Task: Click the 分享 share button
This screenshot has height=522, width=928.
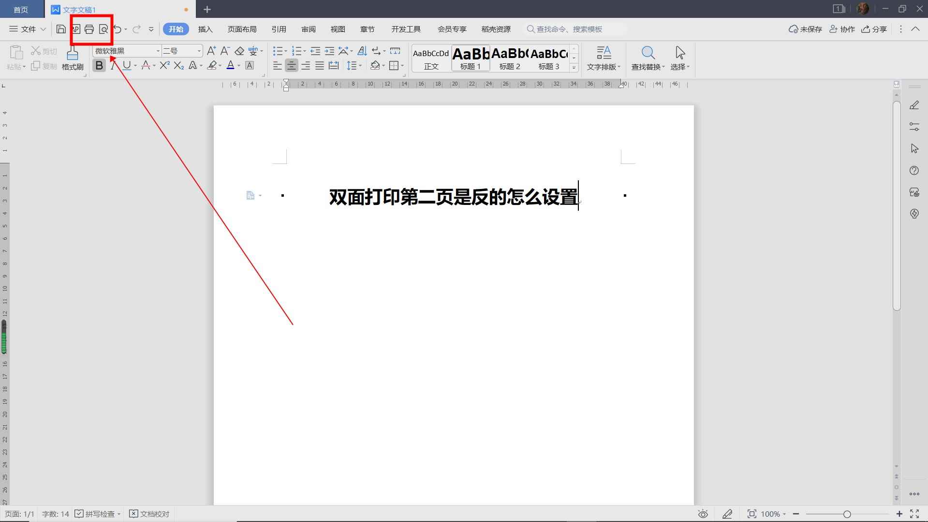Action: click(874, 29)
